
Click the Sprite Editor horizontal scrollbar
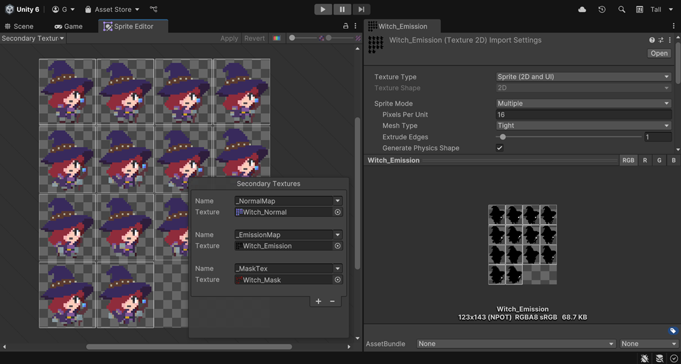[189, 346]
